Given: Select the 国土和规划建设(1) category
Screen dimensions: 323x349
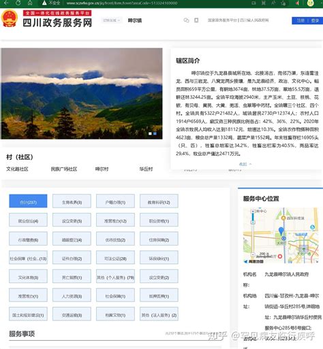Looking at the screenshot, I should [28, 314].
